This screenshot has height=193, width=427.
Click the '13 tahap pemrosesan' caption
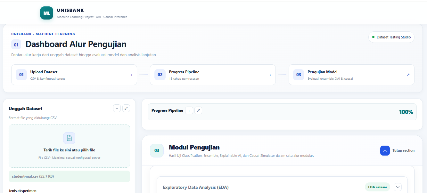184,79
